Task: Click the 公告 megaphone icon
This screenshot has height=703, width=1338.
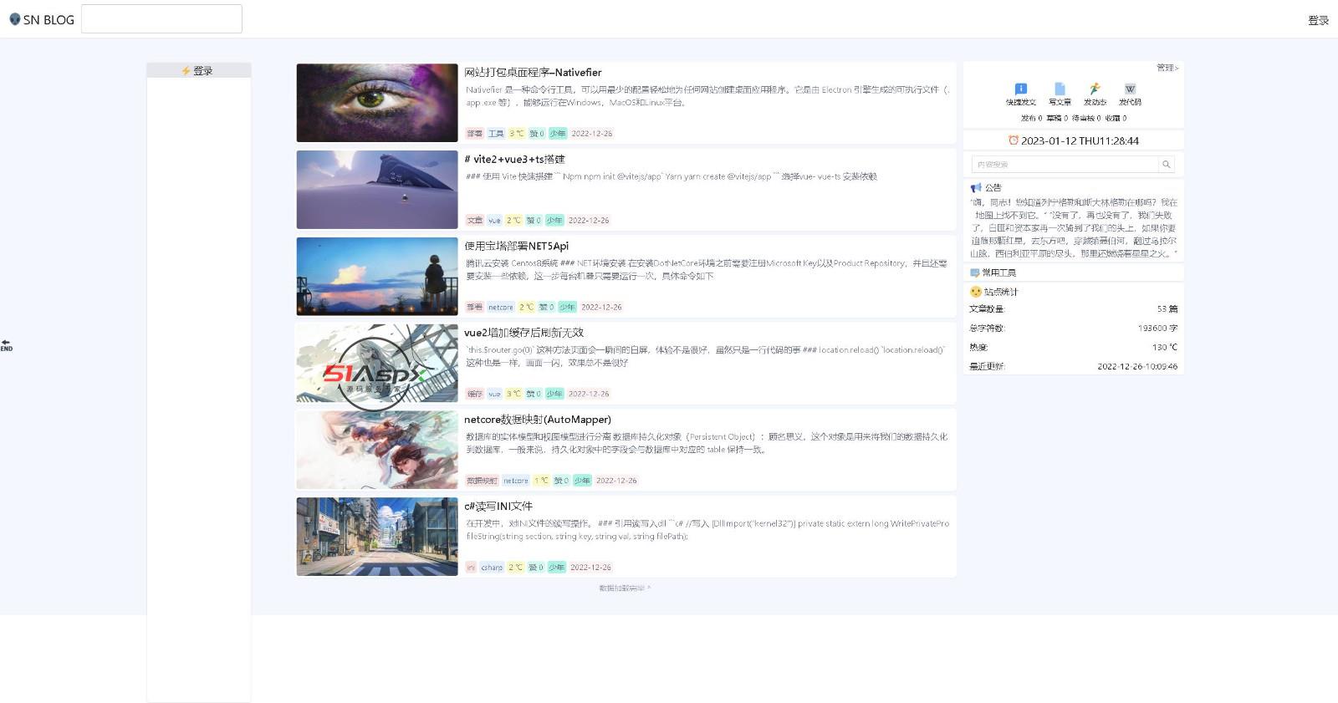Action: click(x=975, y=188)
